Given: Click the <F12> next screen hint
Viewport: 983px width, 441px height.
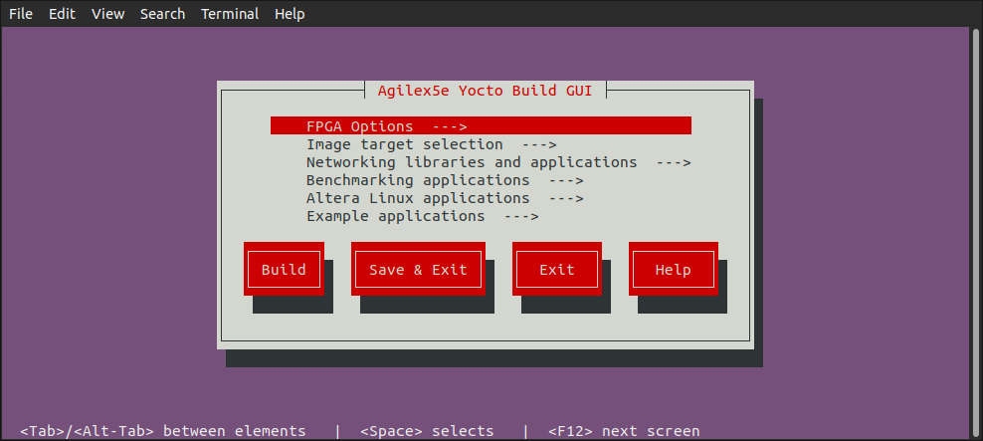Looking at the screenshot, I should point(624,432).
